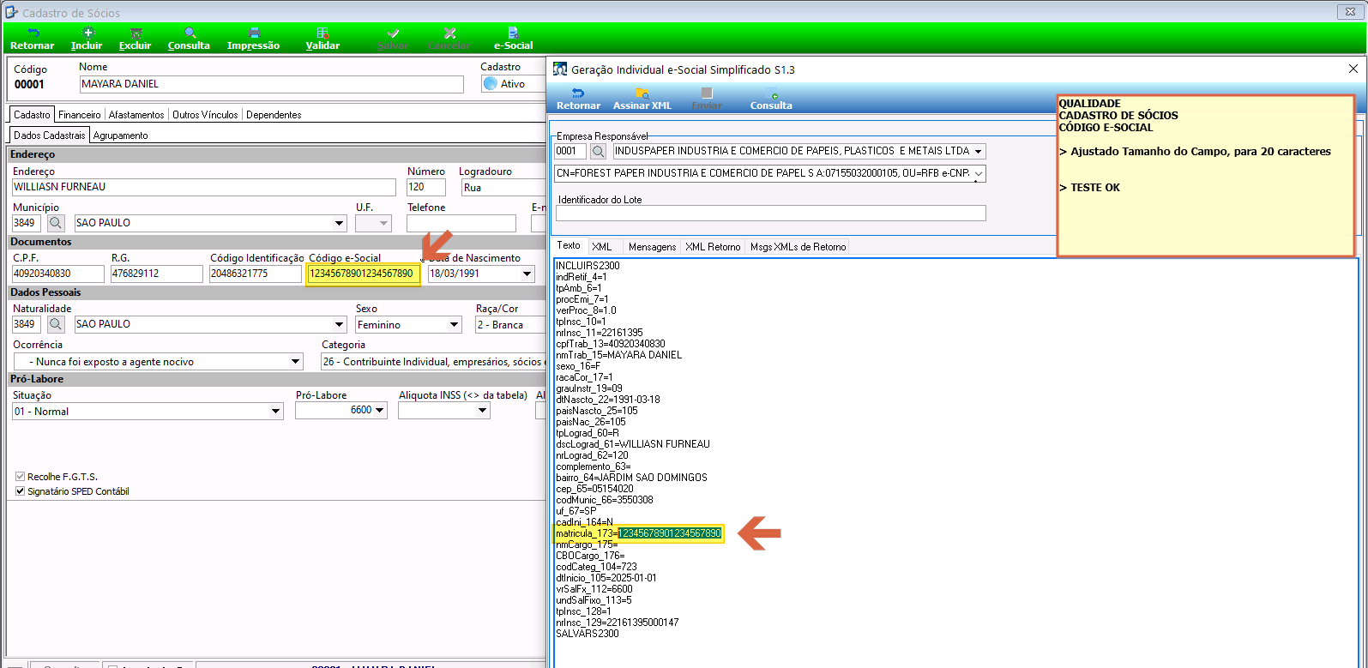Open the Empresa Responsável company name dropdown

[979, 151]
